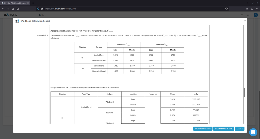Open a new browser tab

click(33, 3)
